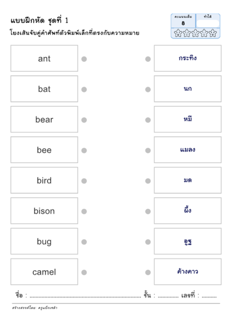Select the แมลง meaning box

[x=188, y=150]
